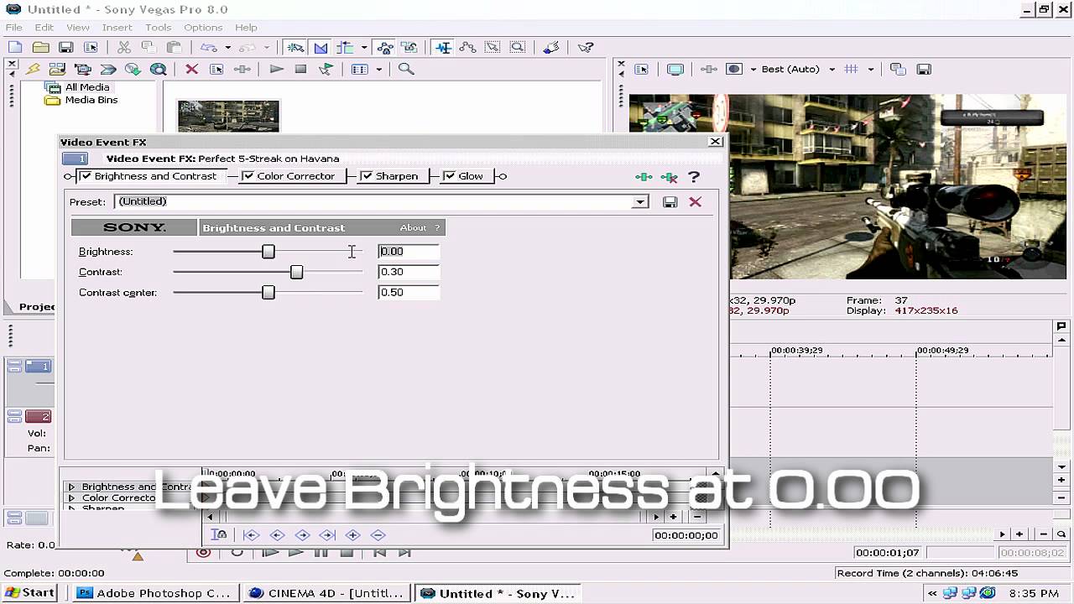Click the Contrast value field 0.30
The image size is (1074, 604).
click(x=409, y=272)
